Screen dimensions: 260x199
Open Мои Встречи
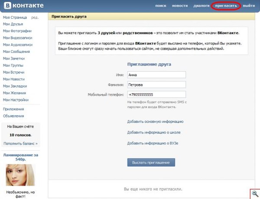13,72
